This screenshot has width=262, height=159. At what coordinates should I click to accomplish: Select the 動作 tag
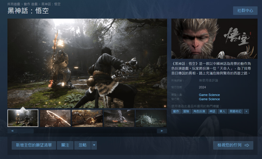(x=176, y=111)
